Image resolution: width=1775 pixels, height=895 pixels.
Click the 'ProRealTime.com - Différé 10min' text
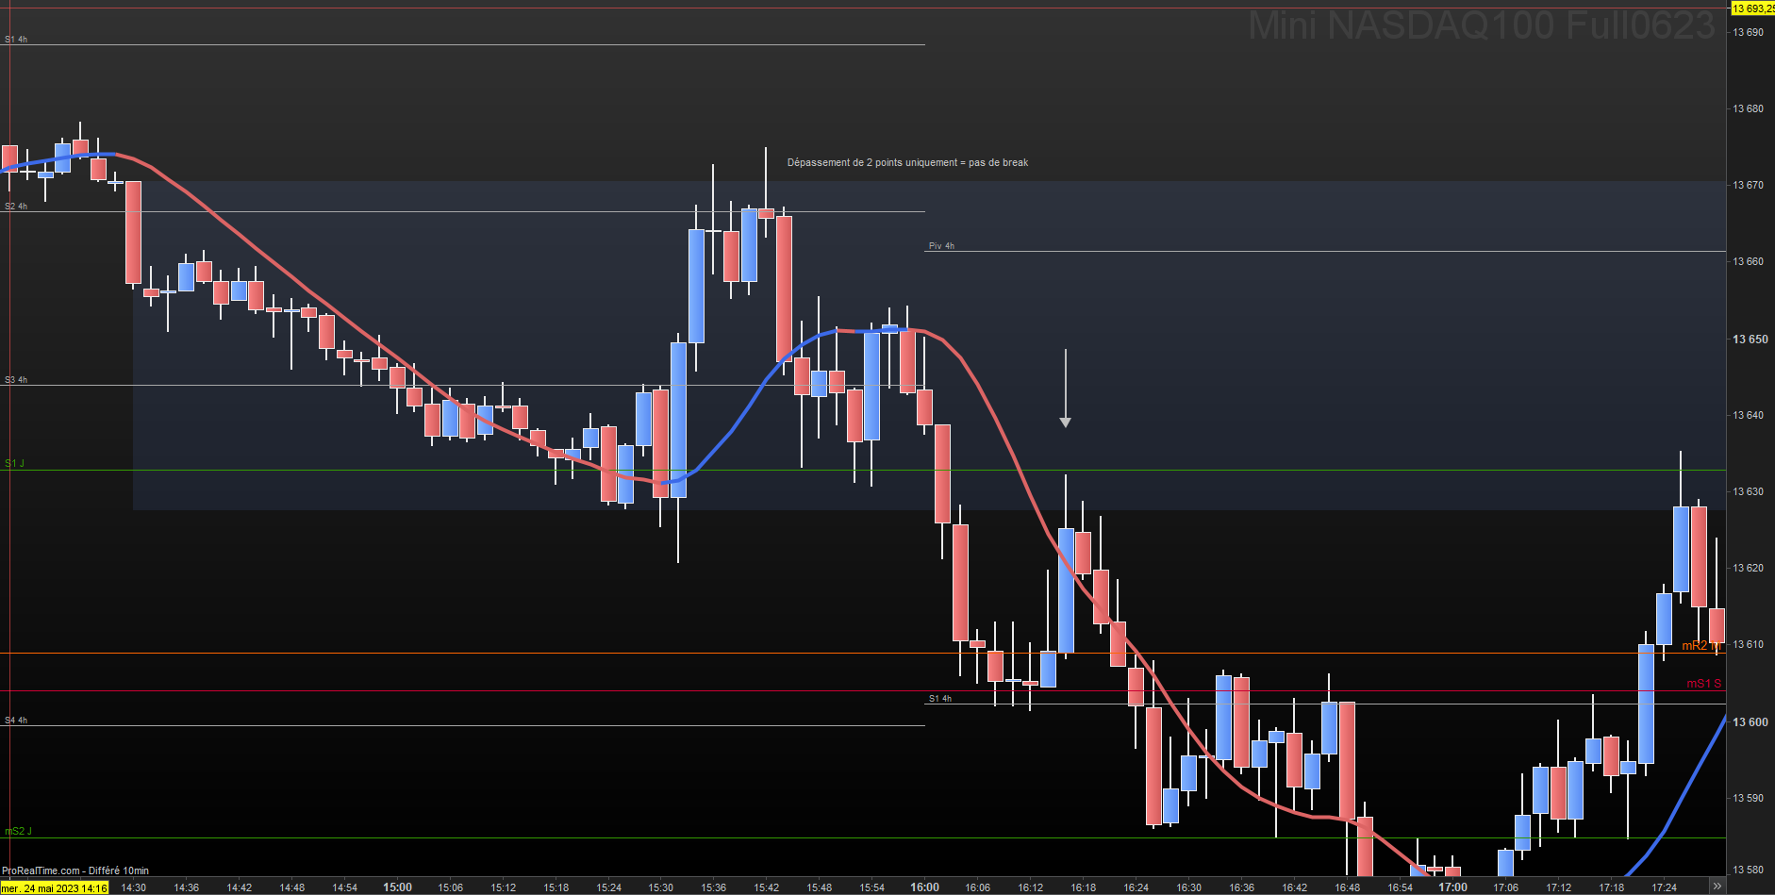point(75,870)
